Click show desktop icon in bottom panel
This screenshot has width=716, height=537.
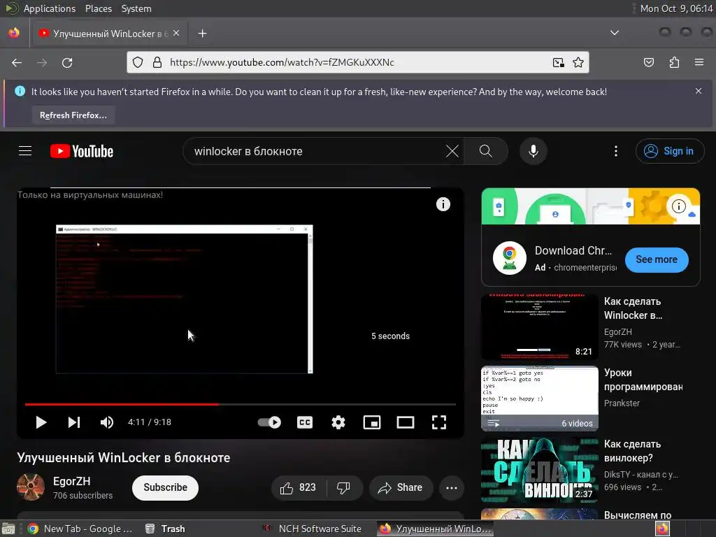point(8,529)
